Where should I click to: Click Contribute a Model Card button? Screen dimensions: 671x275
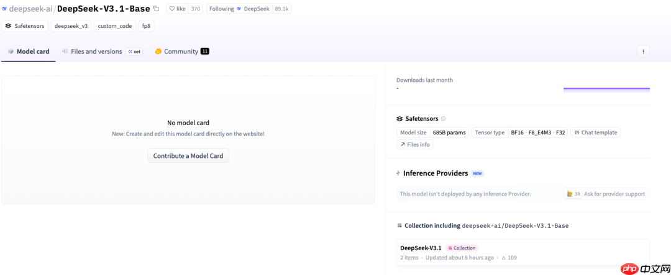188,155
